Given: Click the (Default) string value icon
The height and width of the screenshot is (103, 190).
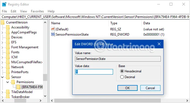Looking at the screenshot, I should [53, 29].
